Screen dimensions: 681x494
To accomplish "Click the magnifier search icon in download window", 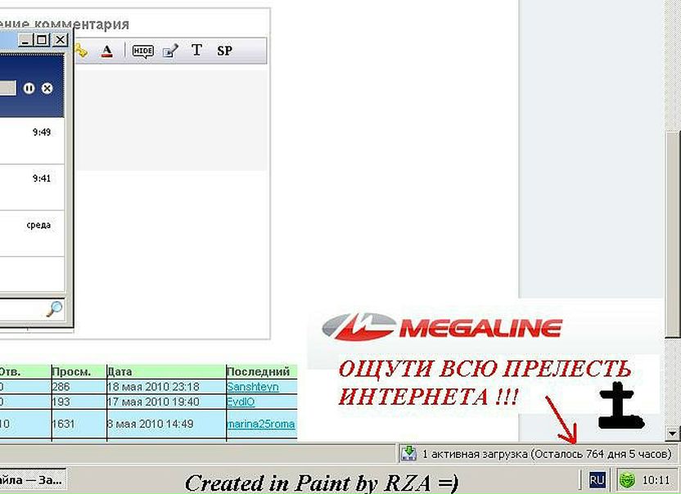I will tap(54, 309).
